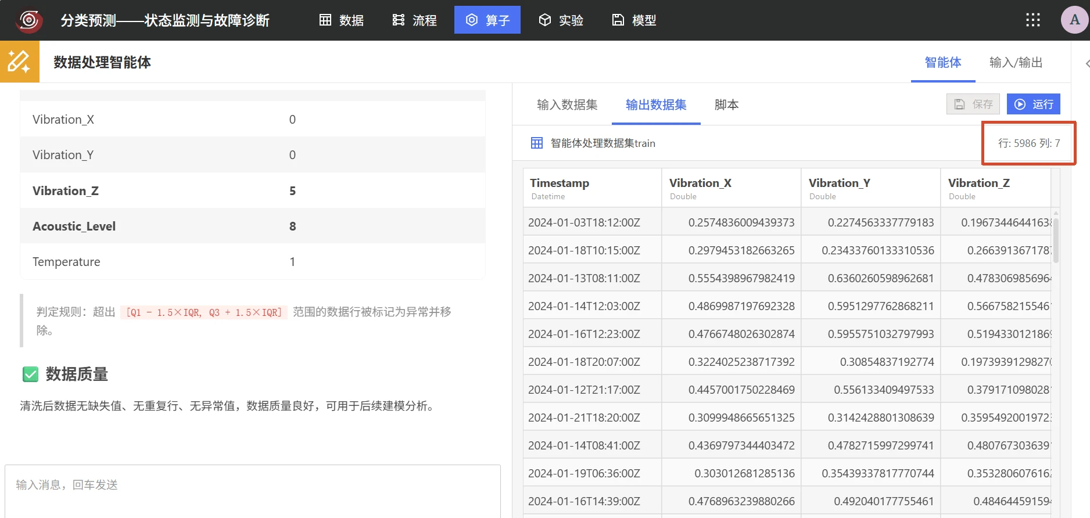Click the 保存 button
Viewport: 1090px width, 518px height.
point(973,104)
